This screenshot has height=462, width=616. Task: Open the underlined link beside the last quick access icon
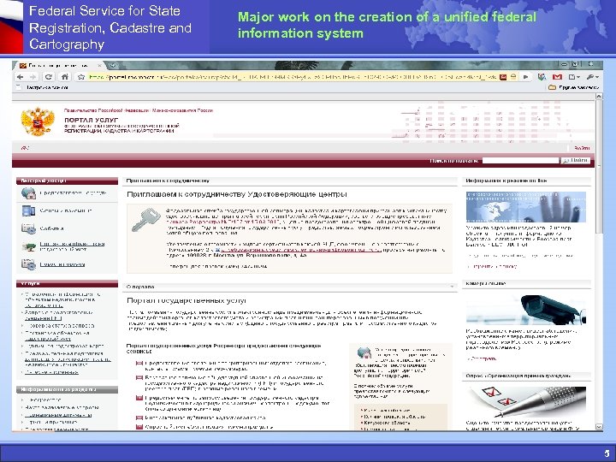coord(62,264)
